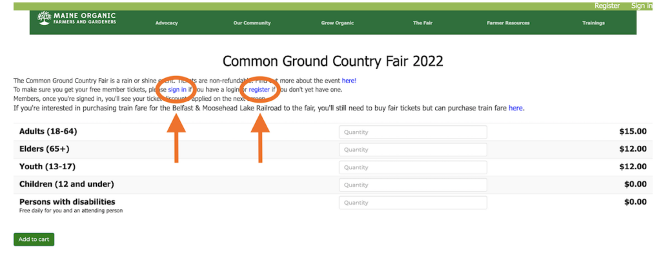This screenshot has height=266, width=661.
Task: Open the Trainings menu
Action: (x=594, y=23)
